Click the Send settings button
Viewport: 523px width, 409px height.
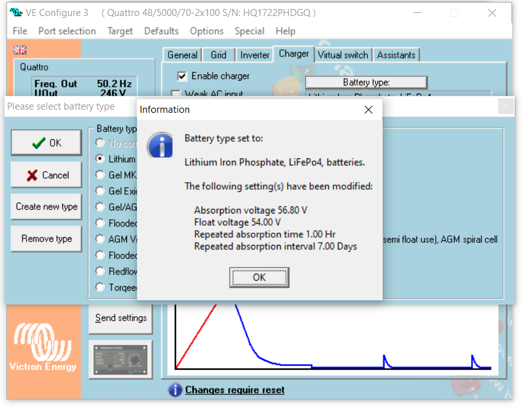click(x=120, y=318)
